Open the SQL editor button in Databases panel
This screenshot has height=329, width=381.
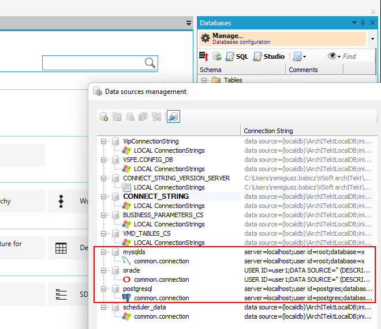click(237, 56)
